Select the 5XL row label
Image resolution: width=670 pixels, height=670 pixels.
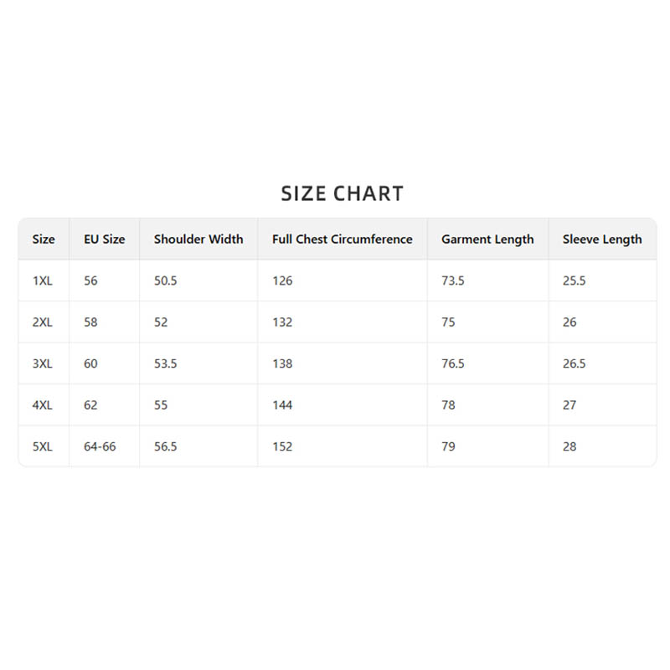click(43, 447)
